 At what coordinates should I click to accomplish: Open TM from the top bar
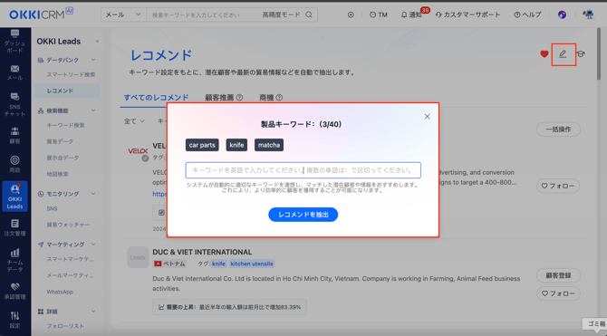[x=378, y=14]
